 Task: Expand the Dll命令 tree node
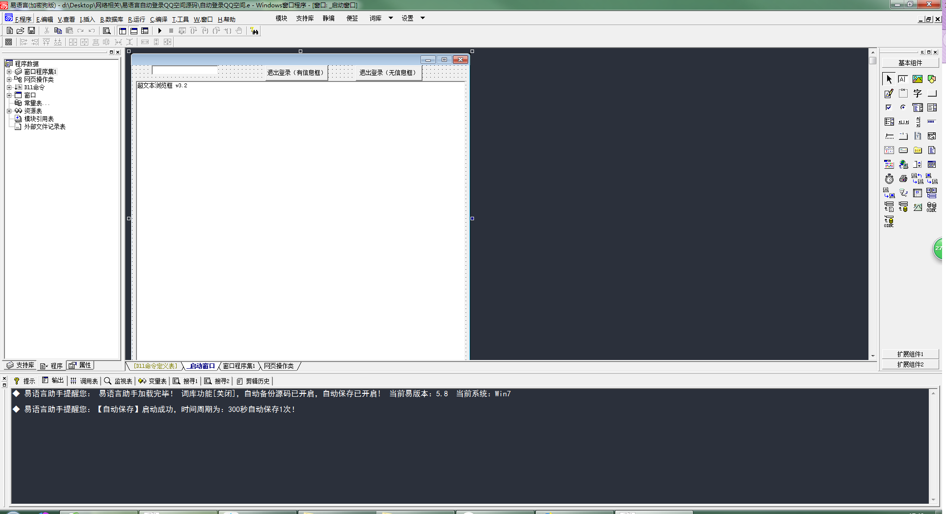click(9, 87)
